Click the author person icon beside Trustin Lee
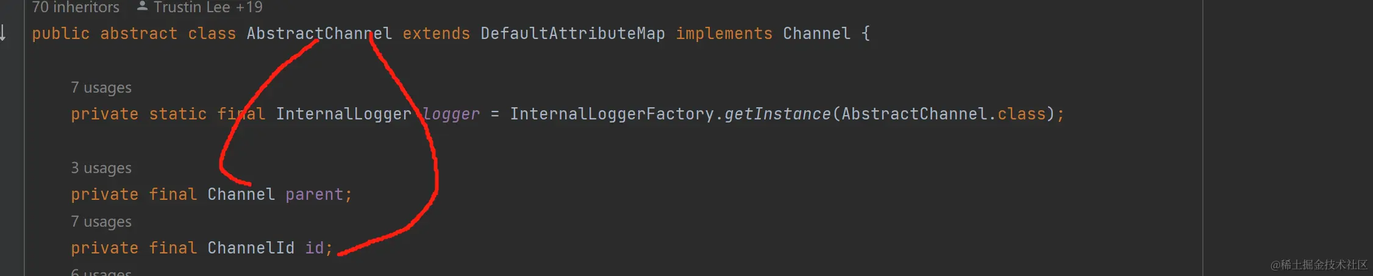The width and height of the screenshot is (1373, 276). coord(142,6)
